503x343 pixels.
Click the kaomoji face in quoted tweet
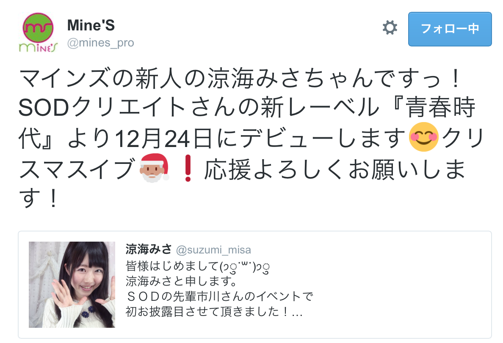(244, 267)
